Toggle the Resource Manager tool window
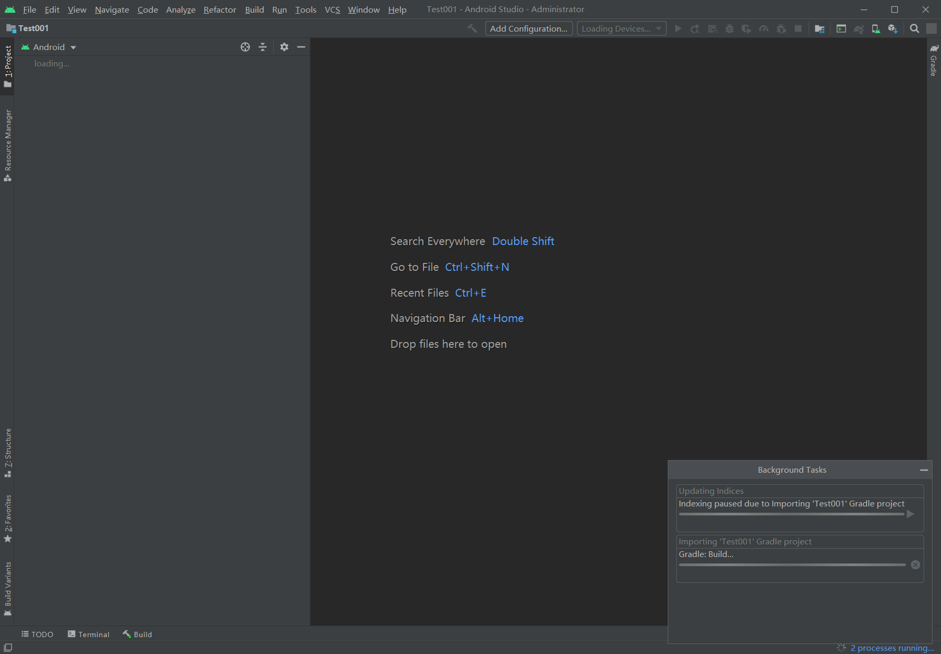 coord(7,145)
